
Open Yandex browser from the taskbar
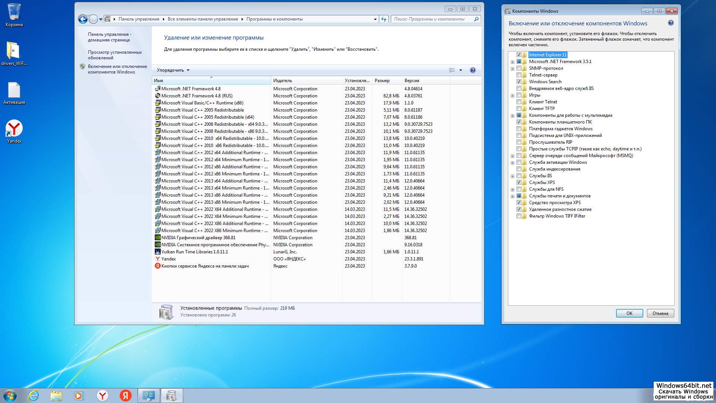click(103, 396)
